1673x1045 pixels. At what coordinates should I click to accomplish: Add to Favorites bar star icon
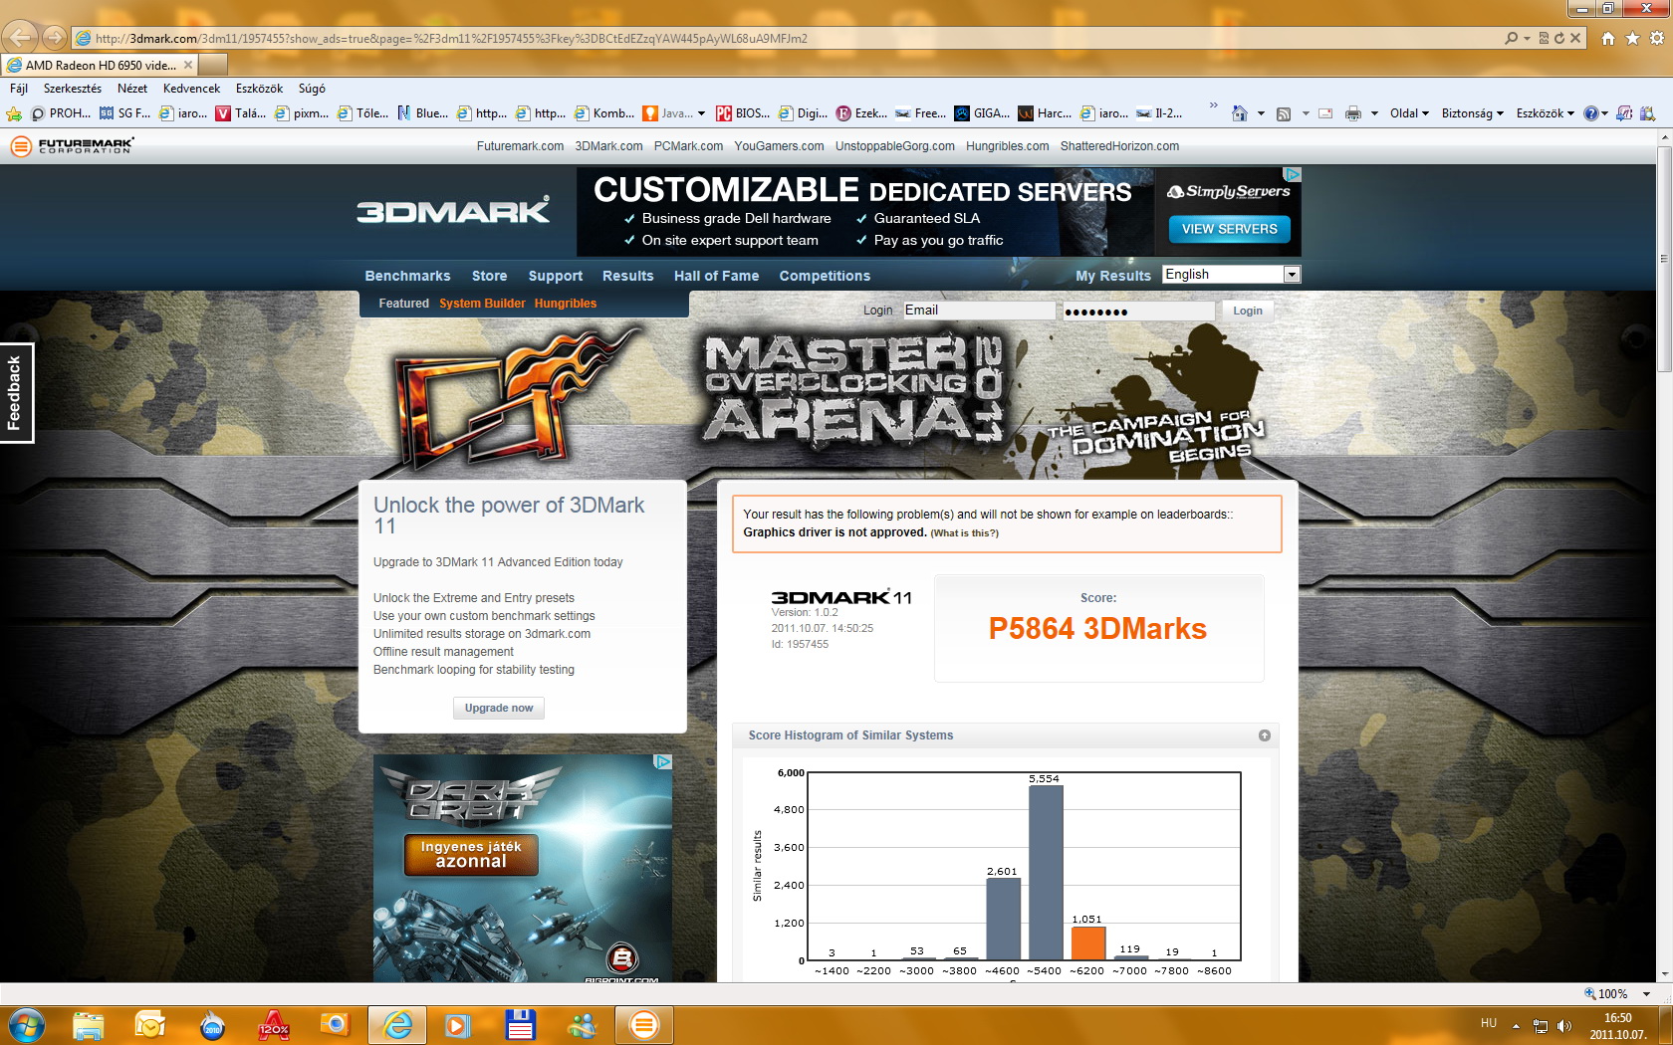pos(14,113)
